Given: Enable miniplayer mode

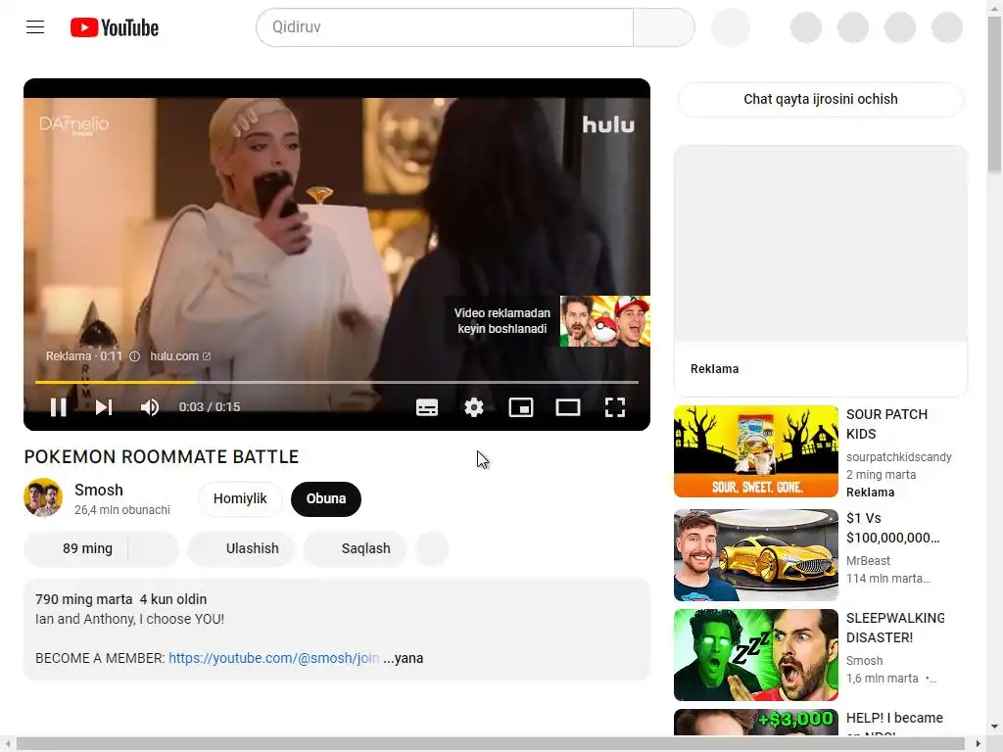Looking at the screenshot, I should point(521,407).
